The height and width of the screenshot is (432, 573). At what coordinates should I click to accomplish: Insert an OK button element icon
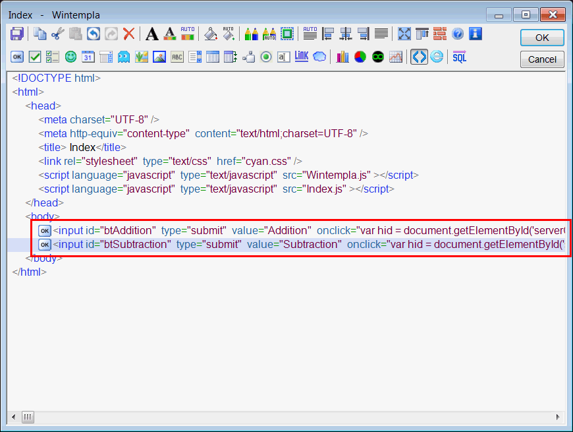pos(17,57)
